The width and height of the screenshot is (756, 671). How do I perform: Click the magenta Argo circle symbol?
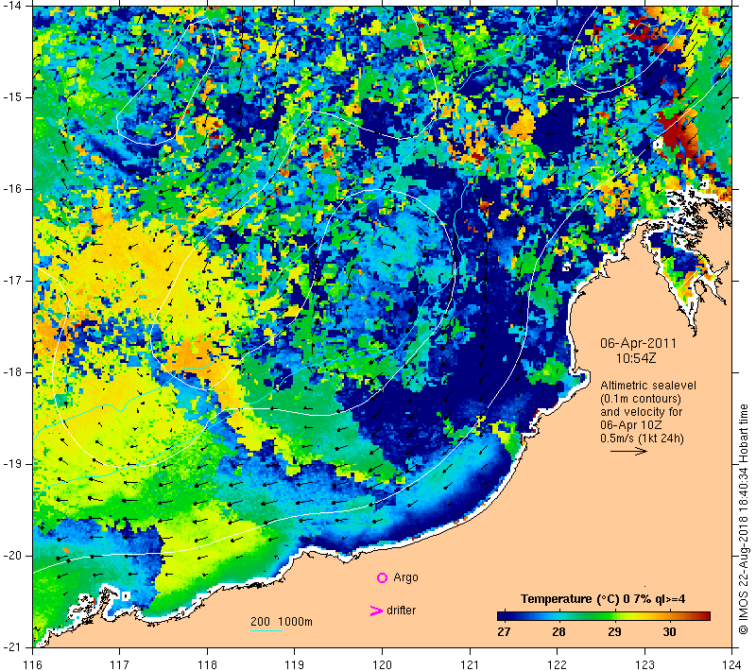click(x=382, y=577)
